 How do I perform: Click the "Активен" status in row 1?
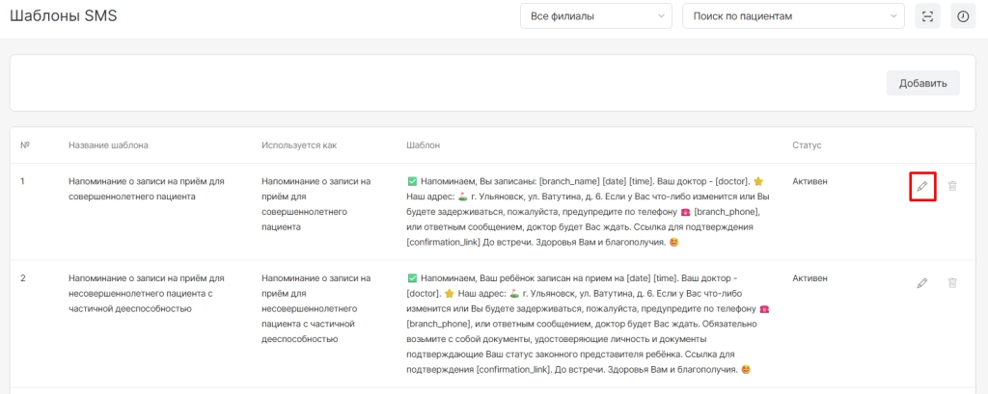click(x=810, y=181)
